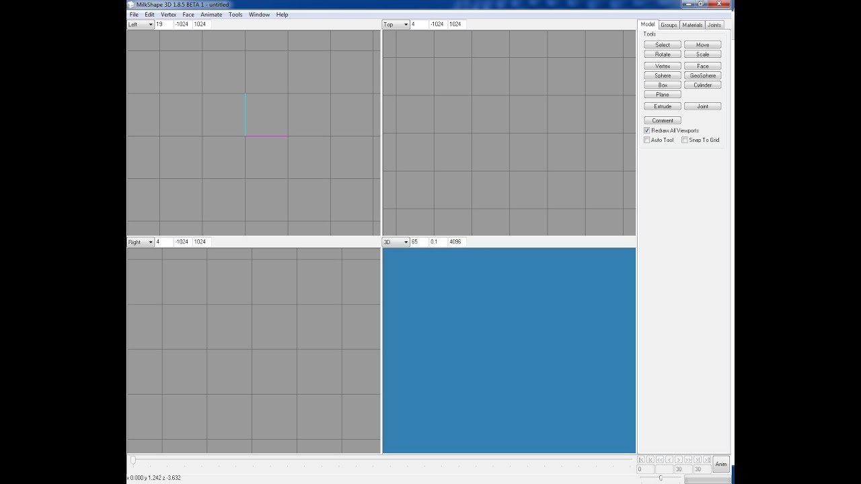
Task: Click the 1024 field of the Right viewport
Action: click(x=201, y=242)
